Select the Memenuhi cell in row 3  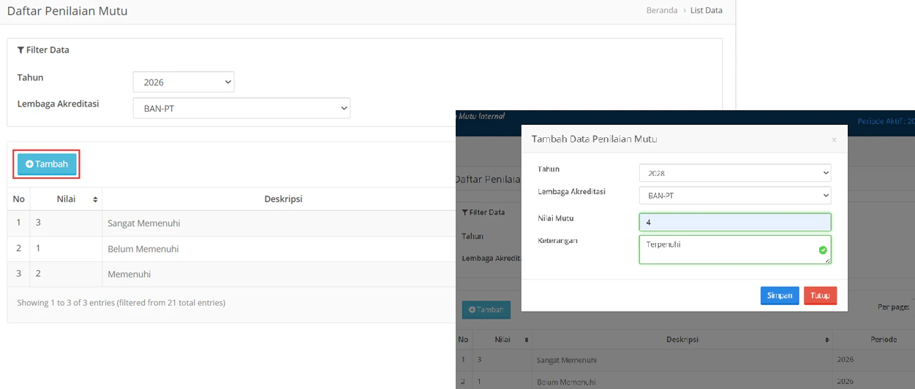coord(129,274)
